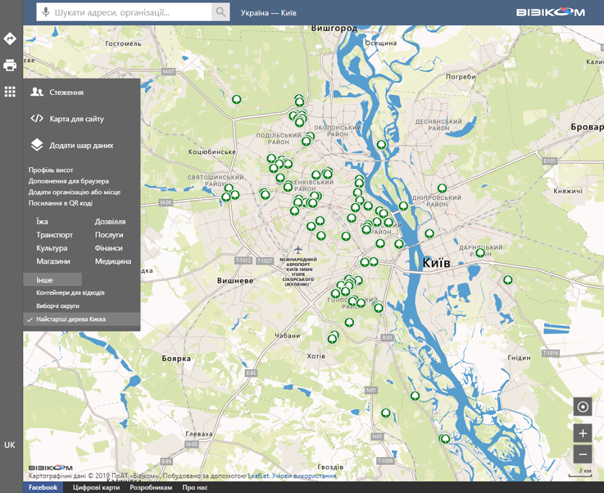
Task: Select Стеження menu item
Action: [x=66, y=92]
